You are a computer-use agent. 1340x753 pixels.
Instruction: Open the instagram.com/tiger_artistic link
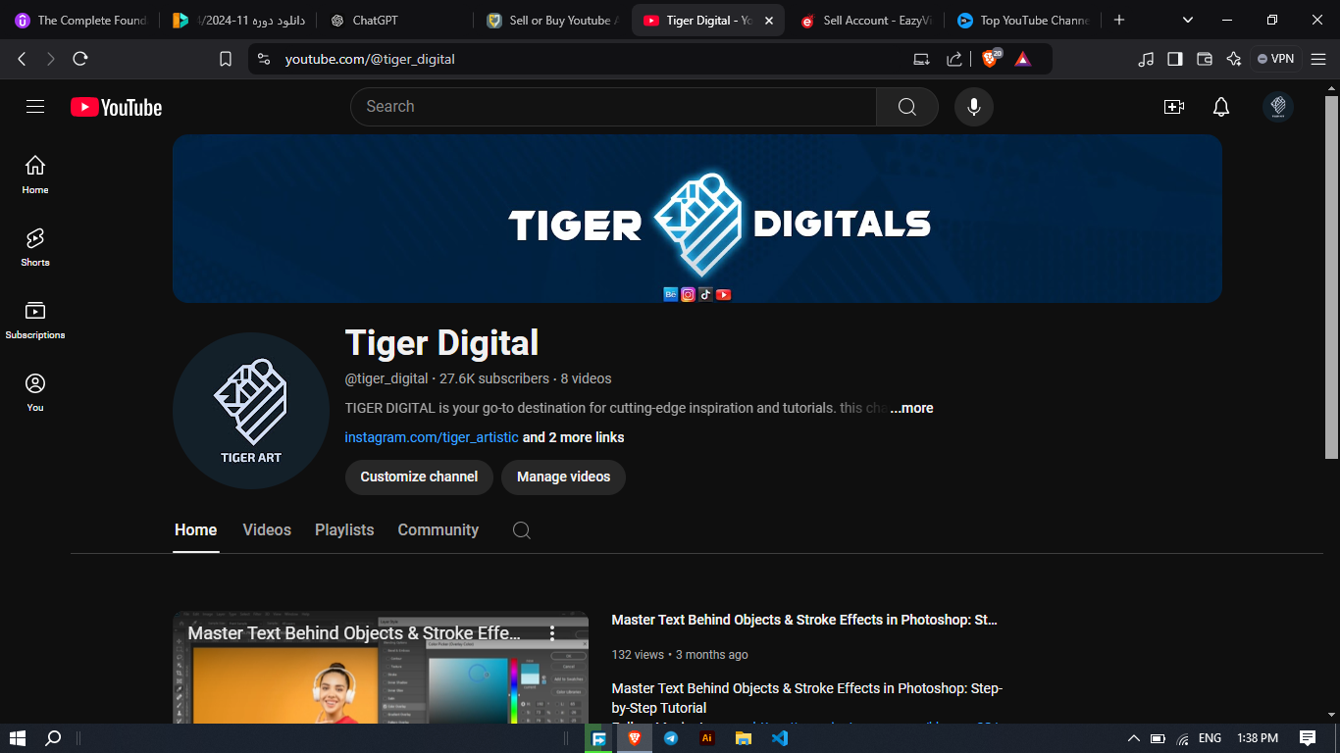432,437
